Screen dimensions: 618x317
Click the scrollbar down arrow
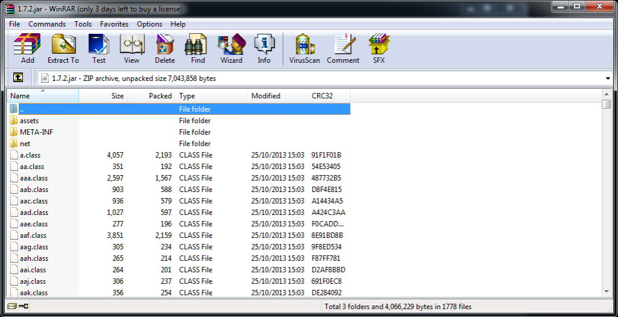[x=606, y=292]
